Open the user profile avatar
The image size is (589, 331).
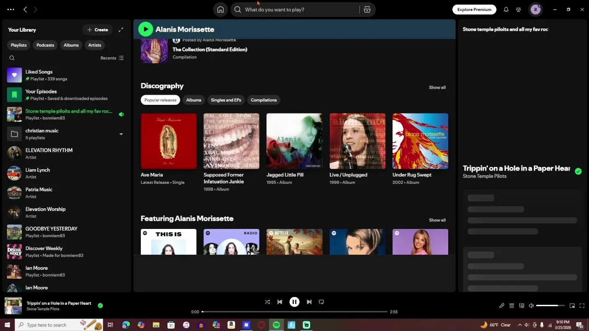[535, 10]
